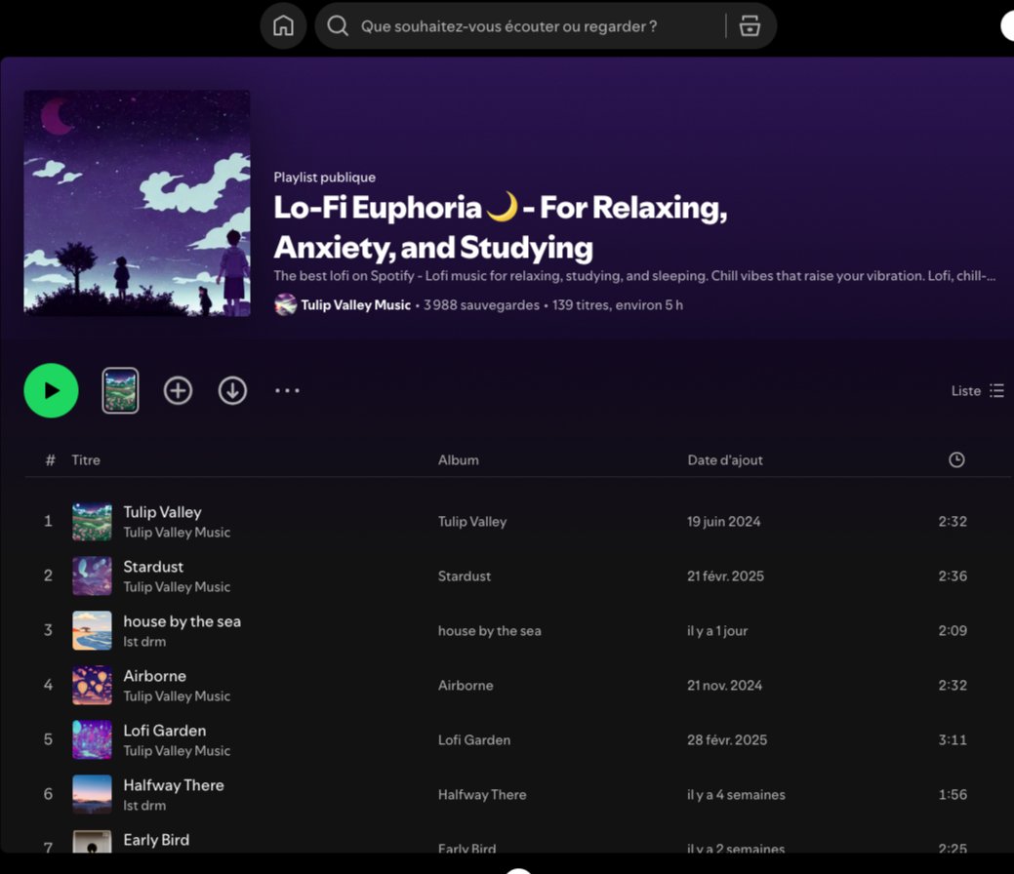Image resolution: width=1014 pixels, height=874 pixels.
Task: Click the 'Playlist publique' label
Action: [x=325, y=178]
